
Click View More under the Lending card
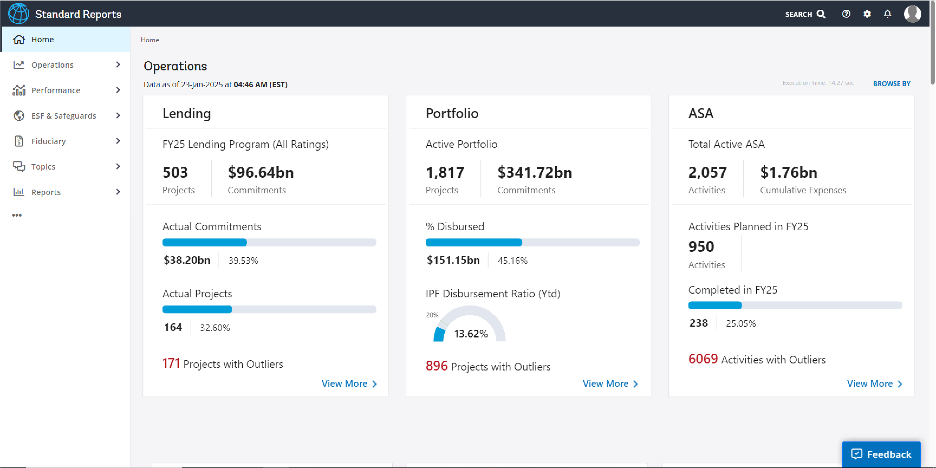[344, 383]
